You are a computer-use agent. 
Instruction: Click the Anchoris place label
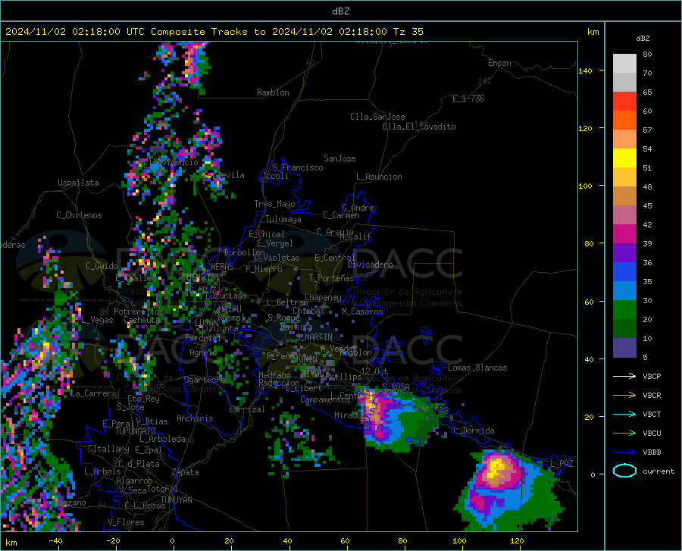pos(195,418)
